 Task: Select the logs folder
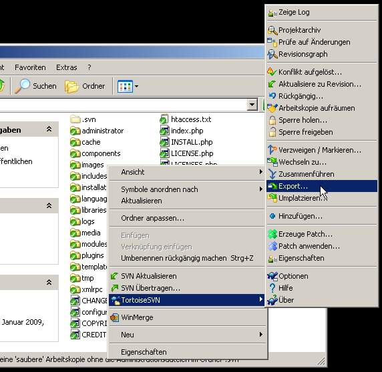[x=82, y=221]
